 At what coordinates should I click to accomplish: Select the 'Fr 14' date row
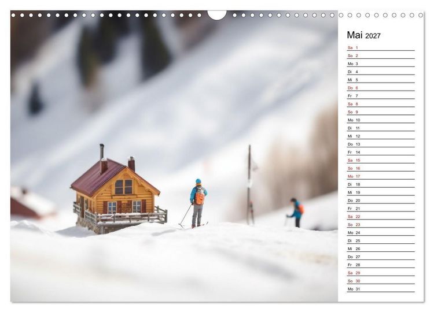[381, 152]
